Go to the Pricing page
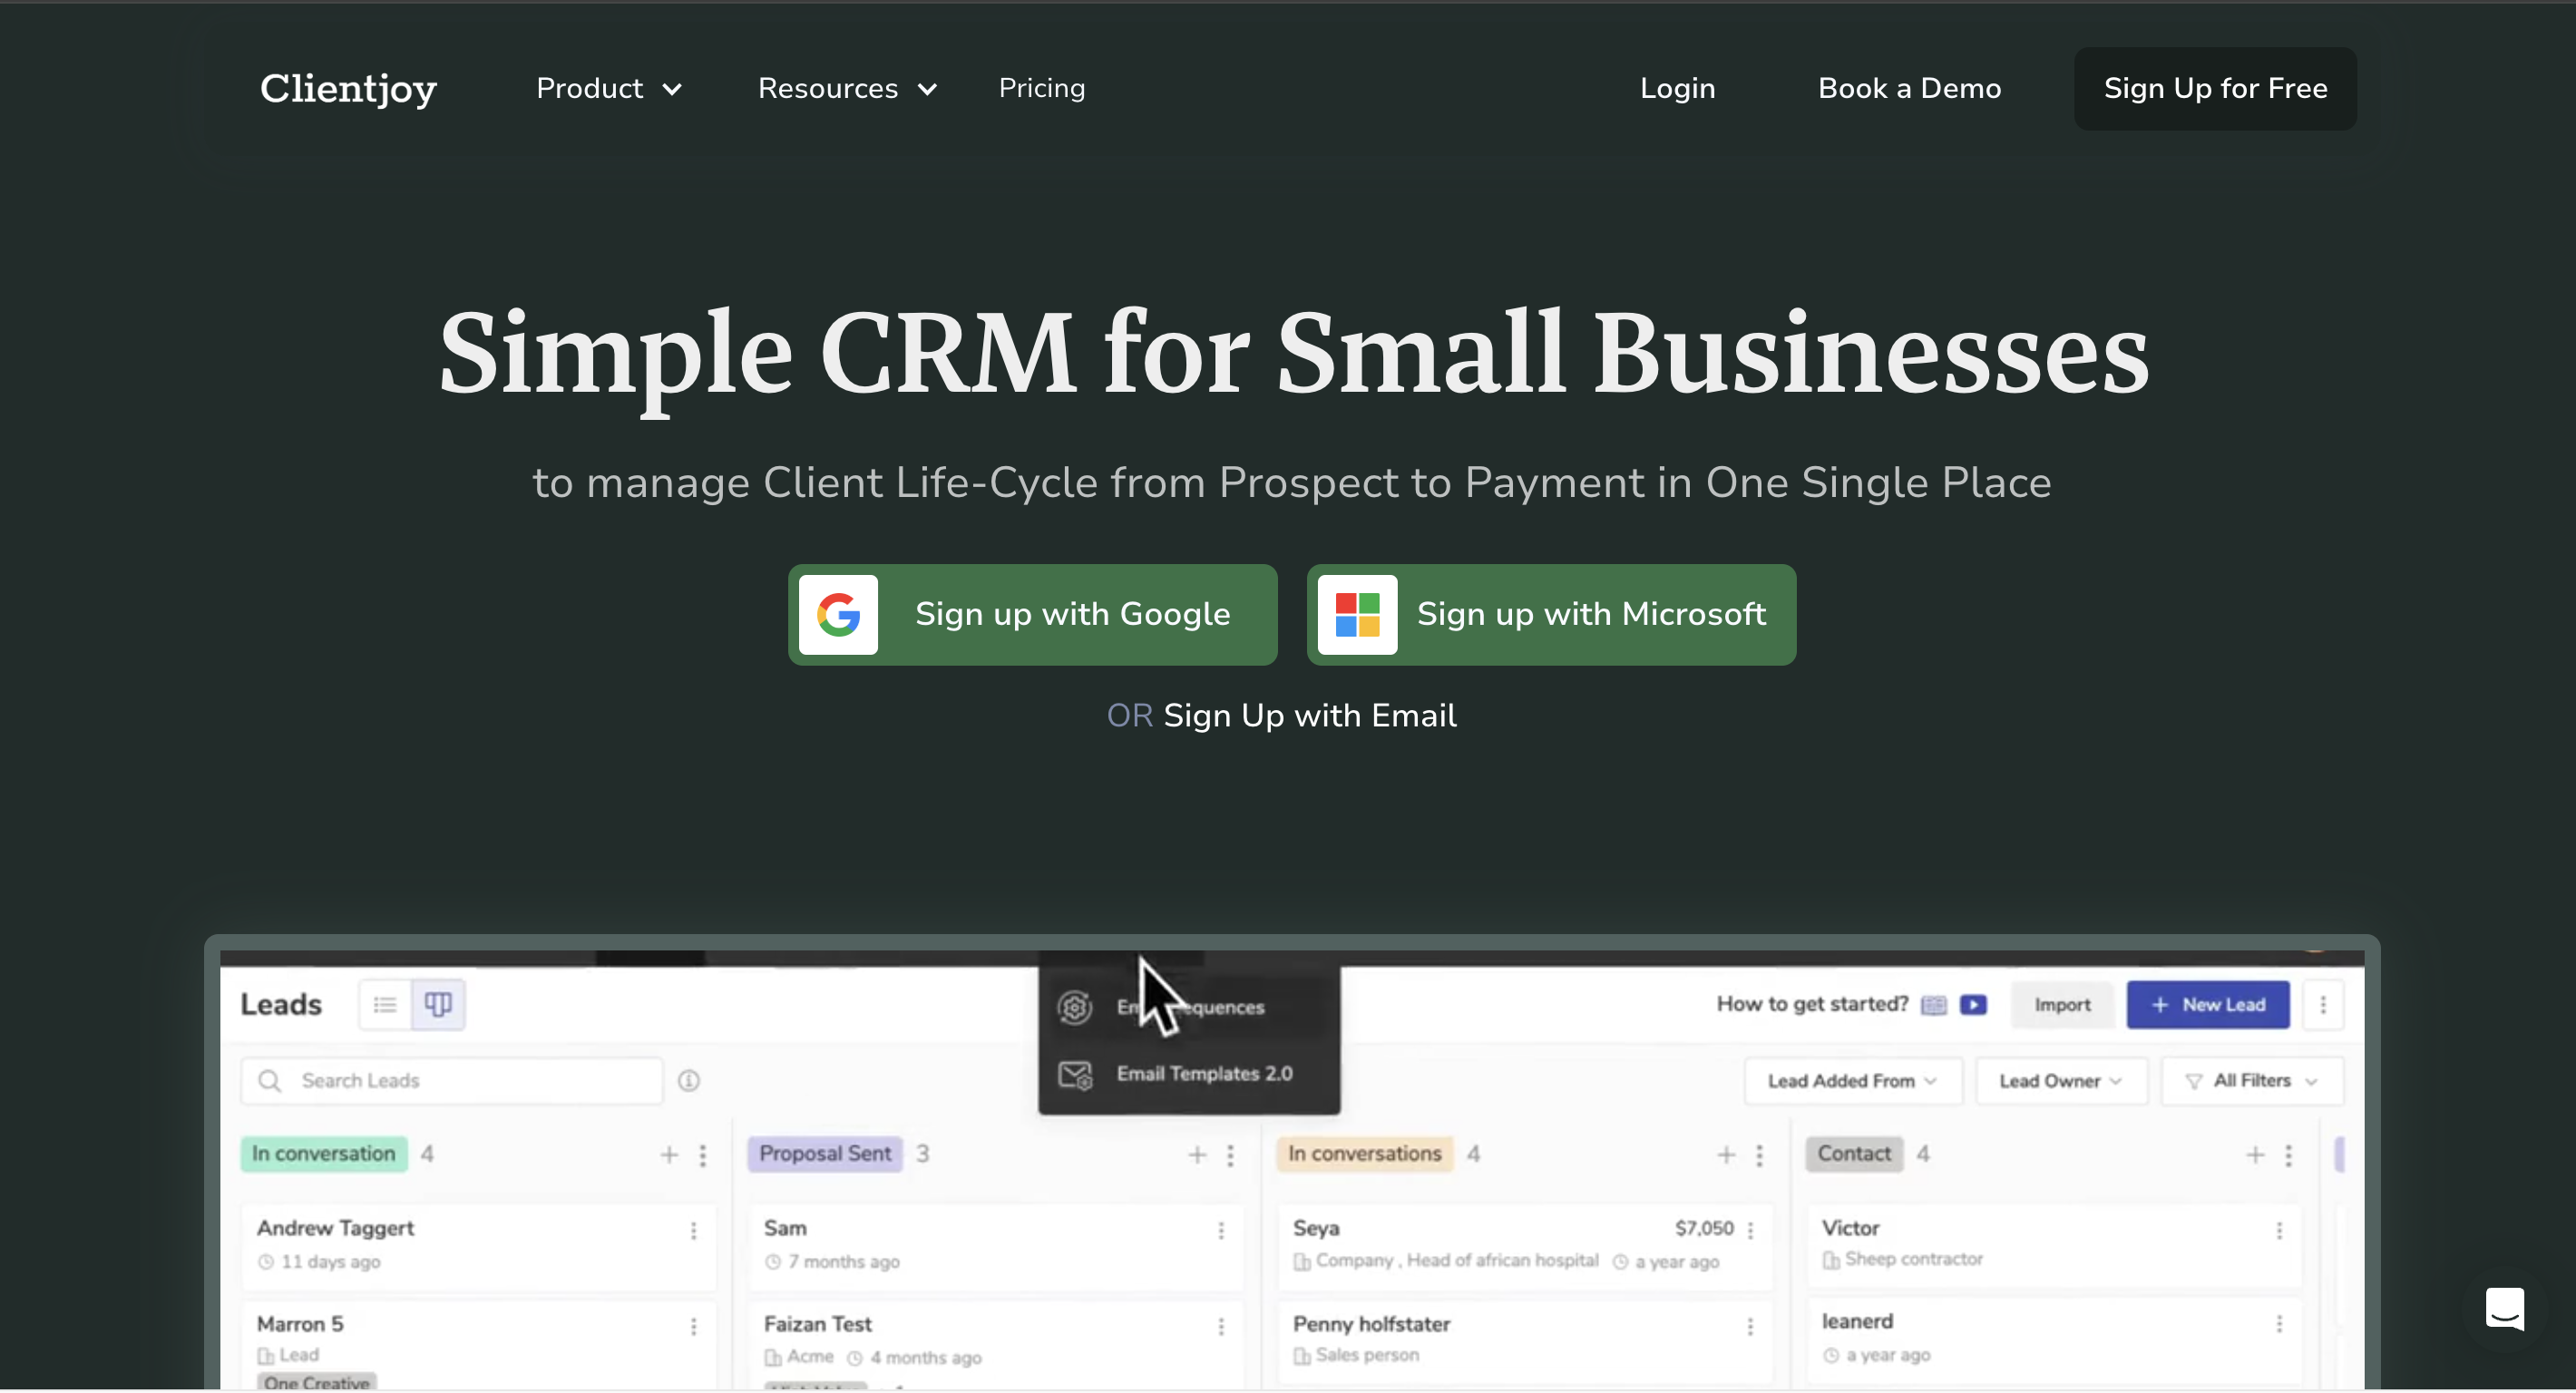Viewport: 2576px width, 1393px height. point(1041,88)
